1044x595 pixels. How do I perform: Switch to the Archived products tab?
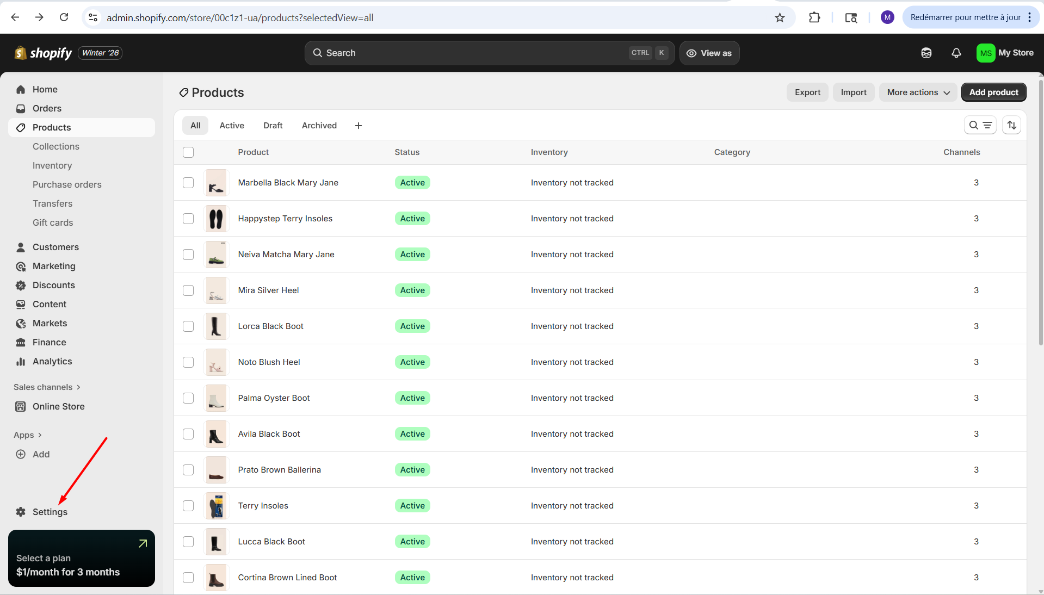319,126
